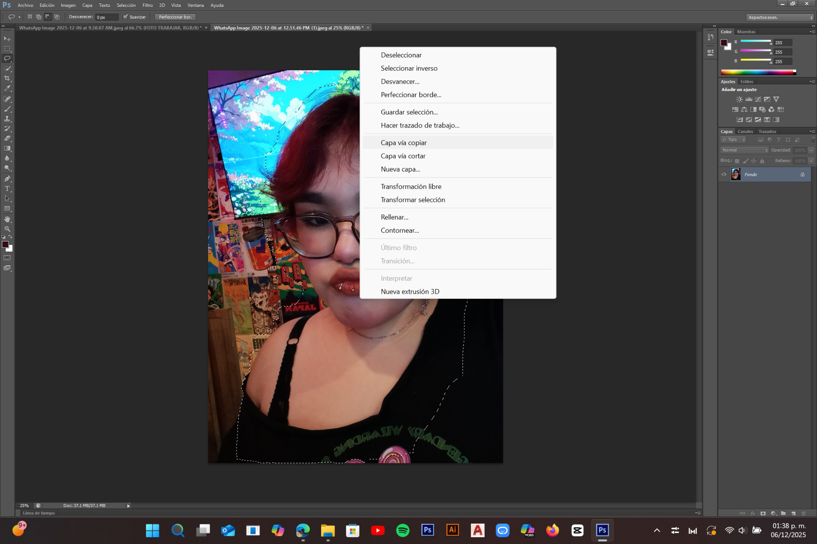
Task: Open Spotify from the taskbar
Action: point(403,530)
